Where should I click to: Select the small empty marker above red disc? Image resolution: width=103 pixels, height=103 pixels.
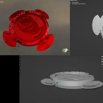click(36, 19)
